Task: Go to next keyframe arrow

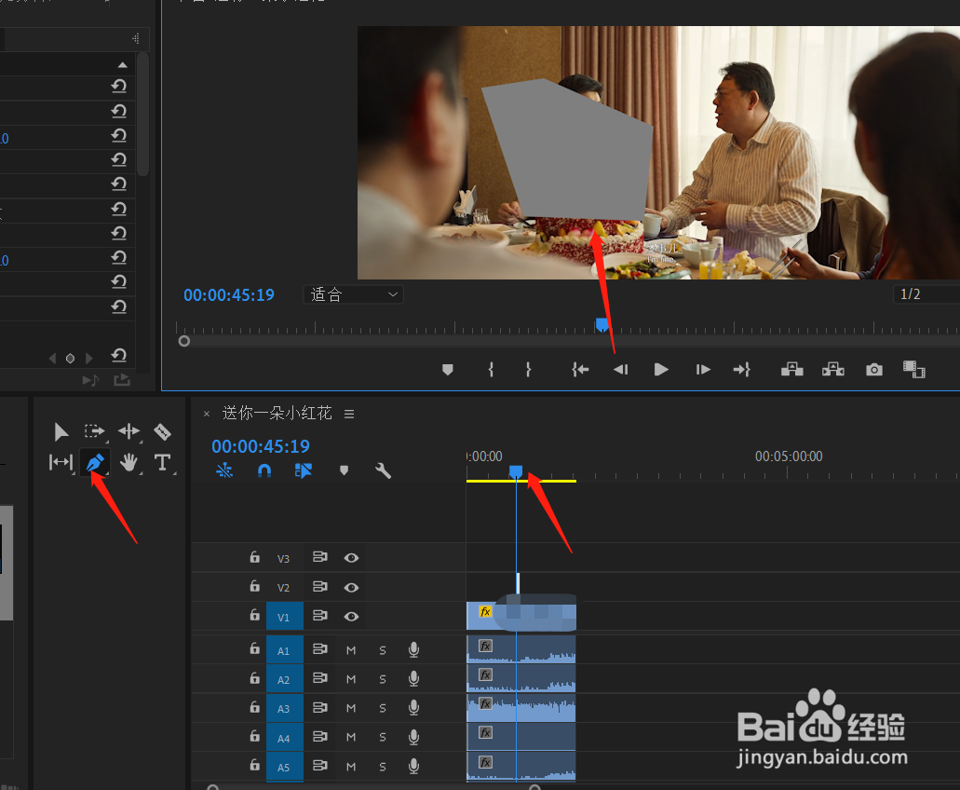Action: point(89,359)
